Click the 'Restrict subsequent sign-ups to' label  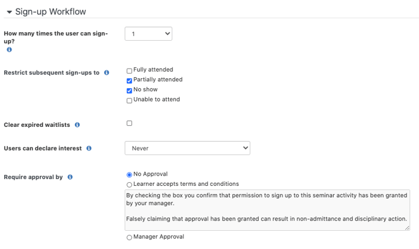(52, 72)
